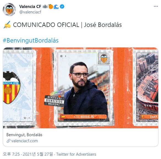
Task: Click the Valencia crest on the Bordalás card
Action: [104, 58]
